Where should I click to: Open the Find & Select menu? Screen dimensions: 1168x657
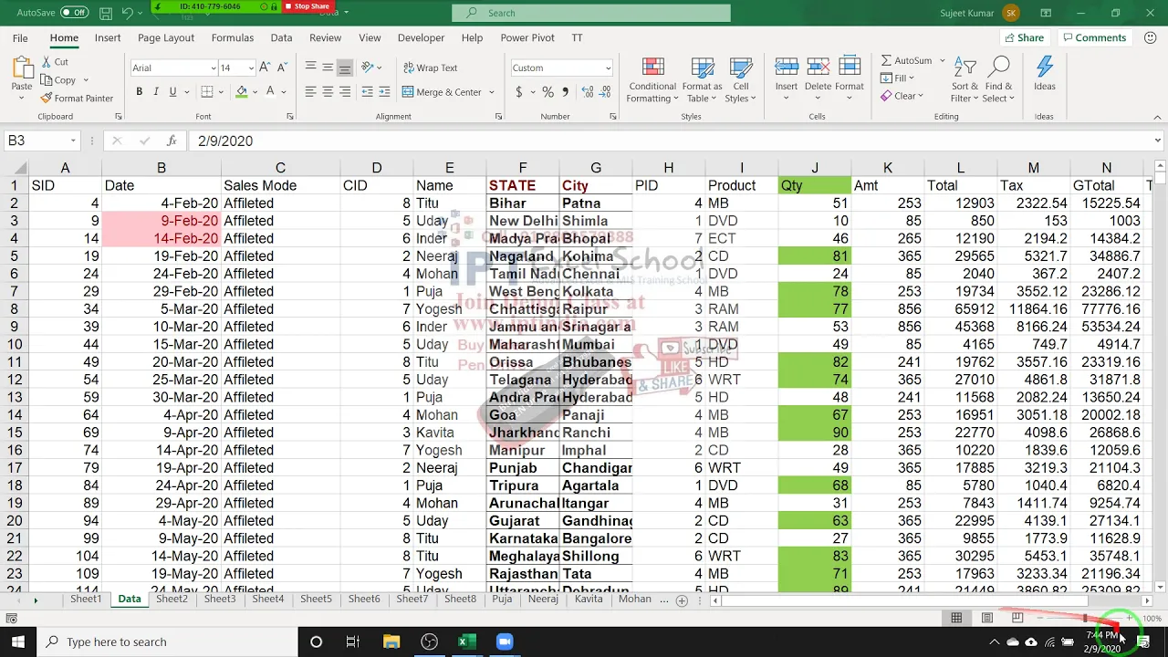click(x=998, y=80)
